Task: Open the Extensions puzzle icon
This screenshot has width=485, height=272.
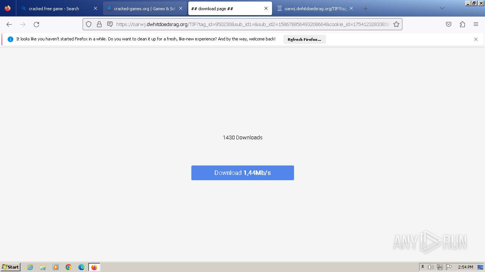Action: click(462, 24)
